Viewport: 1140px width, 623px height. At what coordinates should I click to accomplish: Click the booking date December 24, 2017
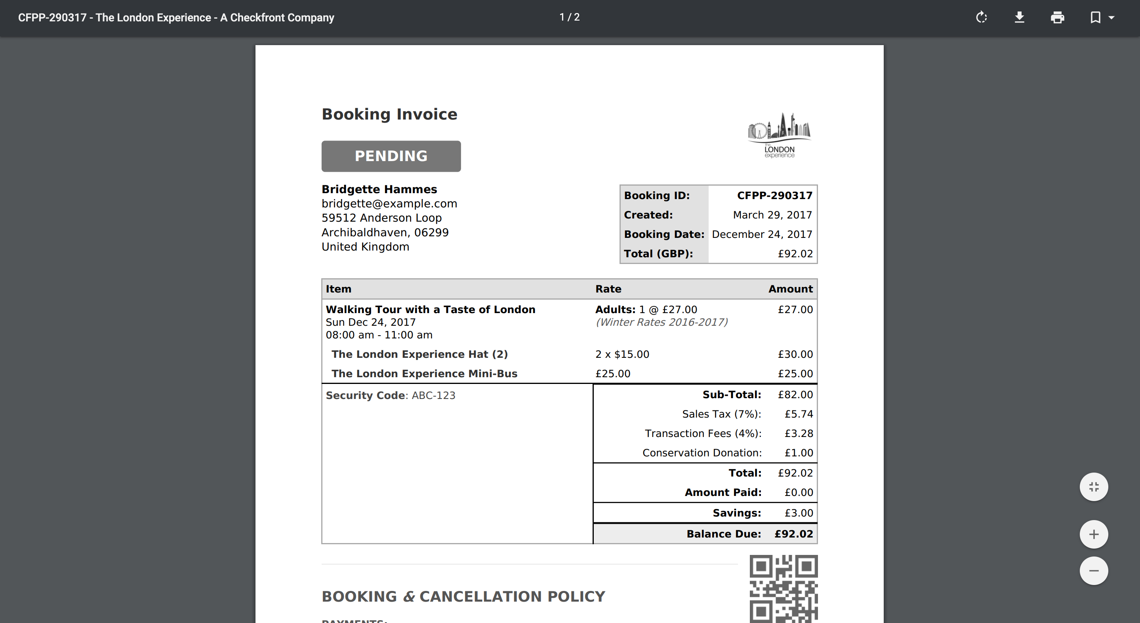point(762,234)
